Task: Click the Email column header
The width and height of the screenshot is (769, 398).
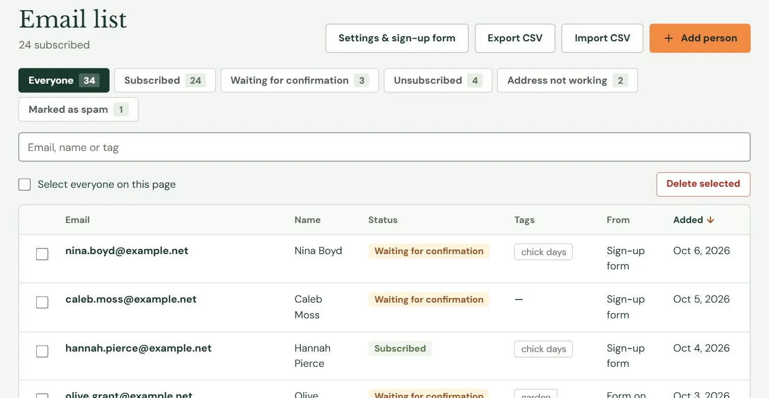Action: [78, 220]
